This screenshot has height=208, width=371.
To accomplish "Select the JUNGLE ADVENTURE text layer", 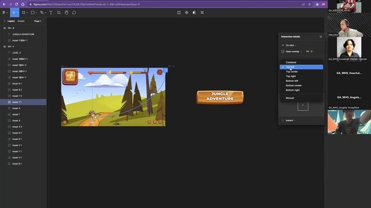I will tap(23, 34).
